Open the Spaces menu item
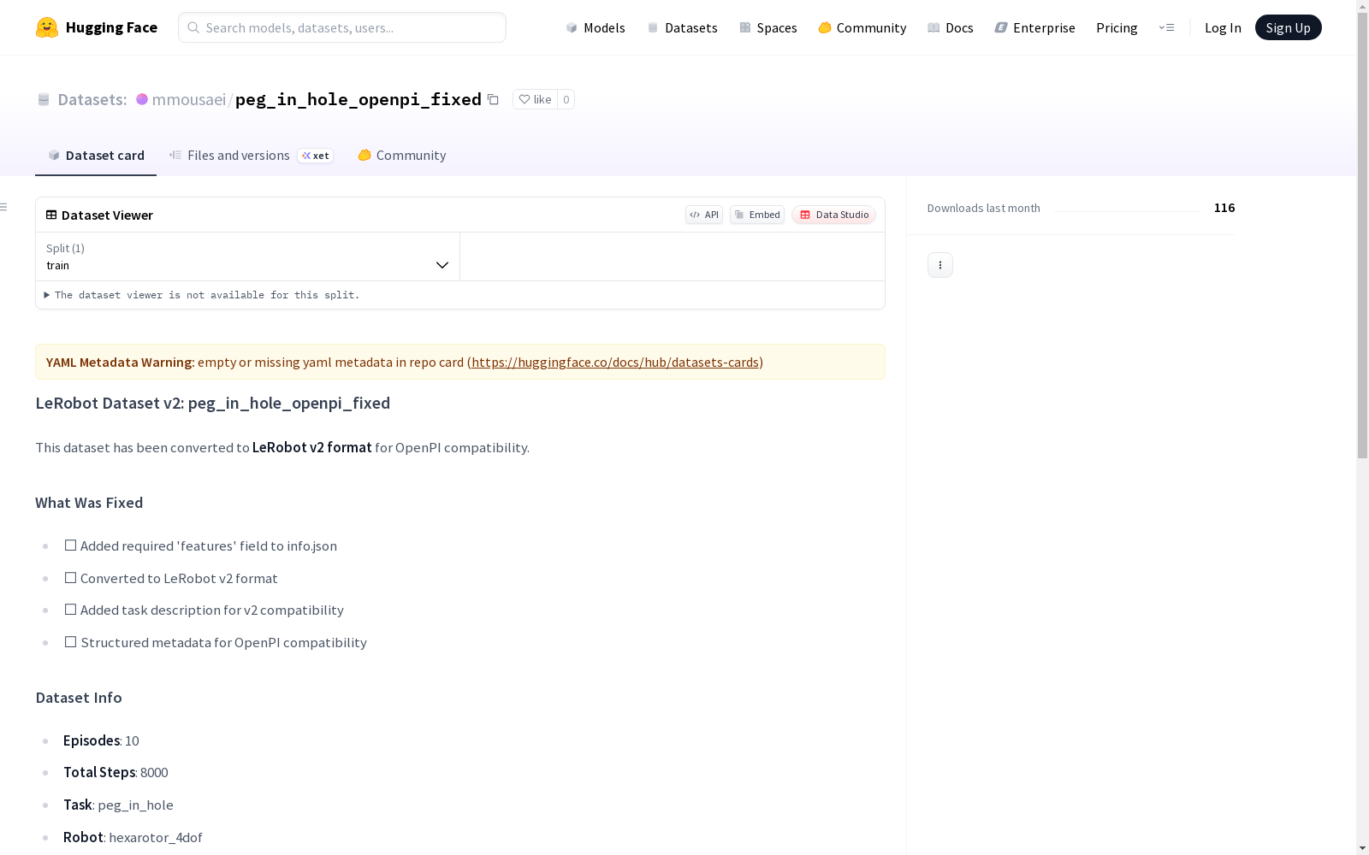Viewport: 1369px width, 855px height. pos(768,27)
